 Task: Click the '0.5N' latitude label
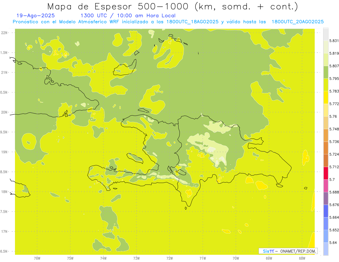click(4, 92)
